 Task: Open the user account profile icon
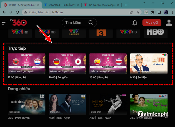click(169, 23)
